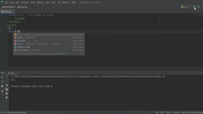203x114 pixels.
Task: Open the File menu
Action: pos(7,2)
